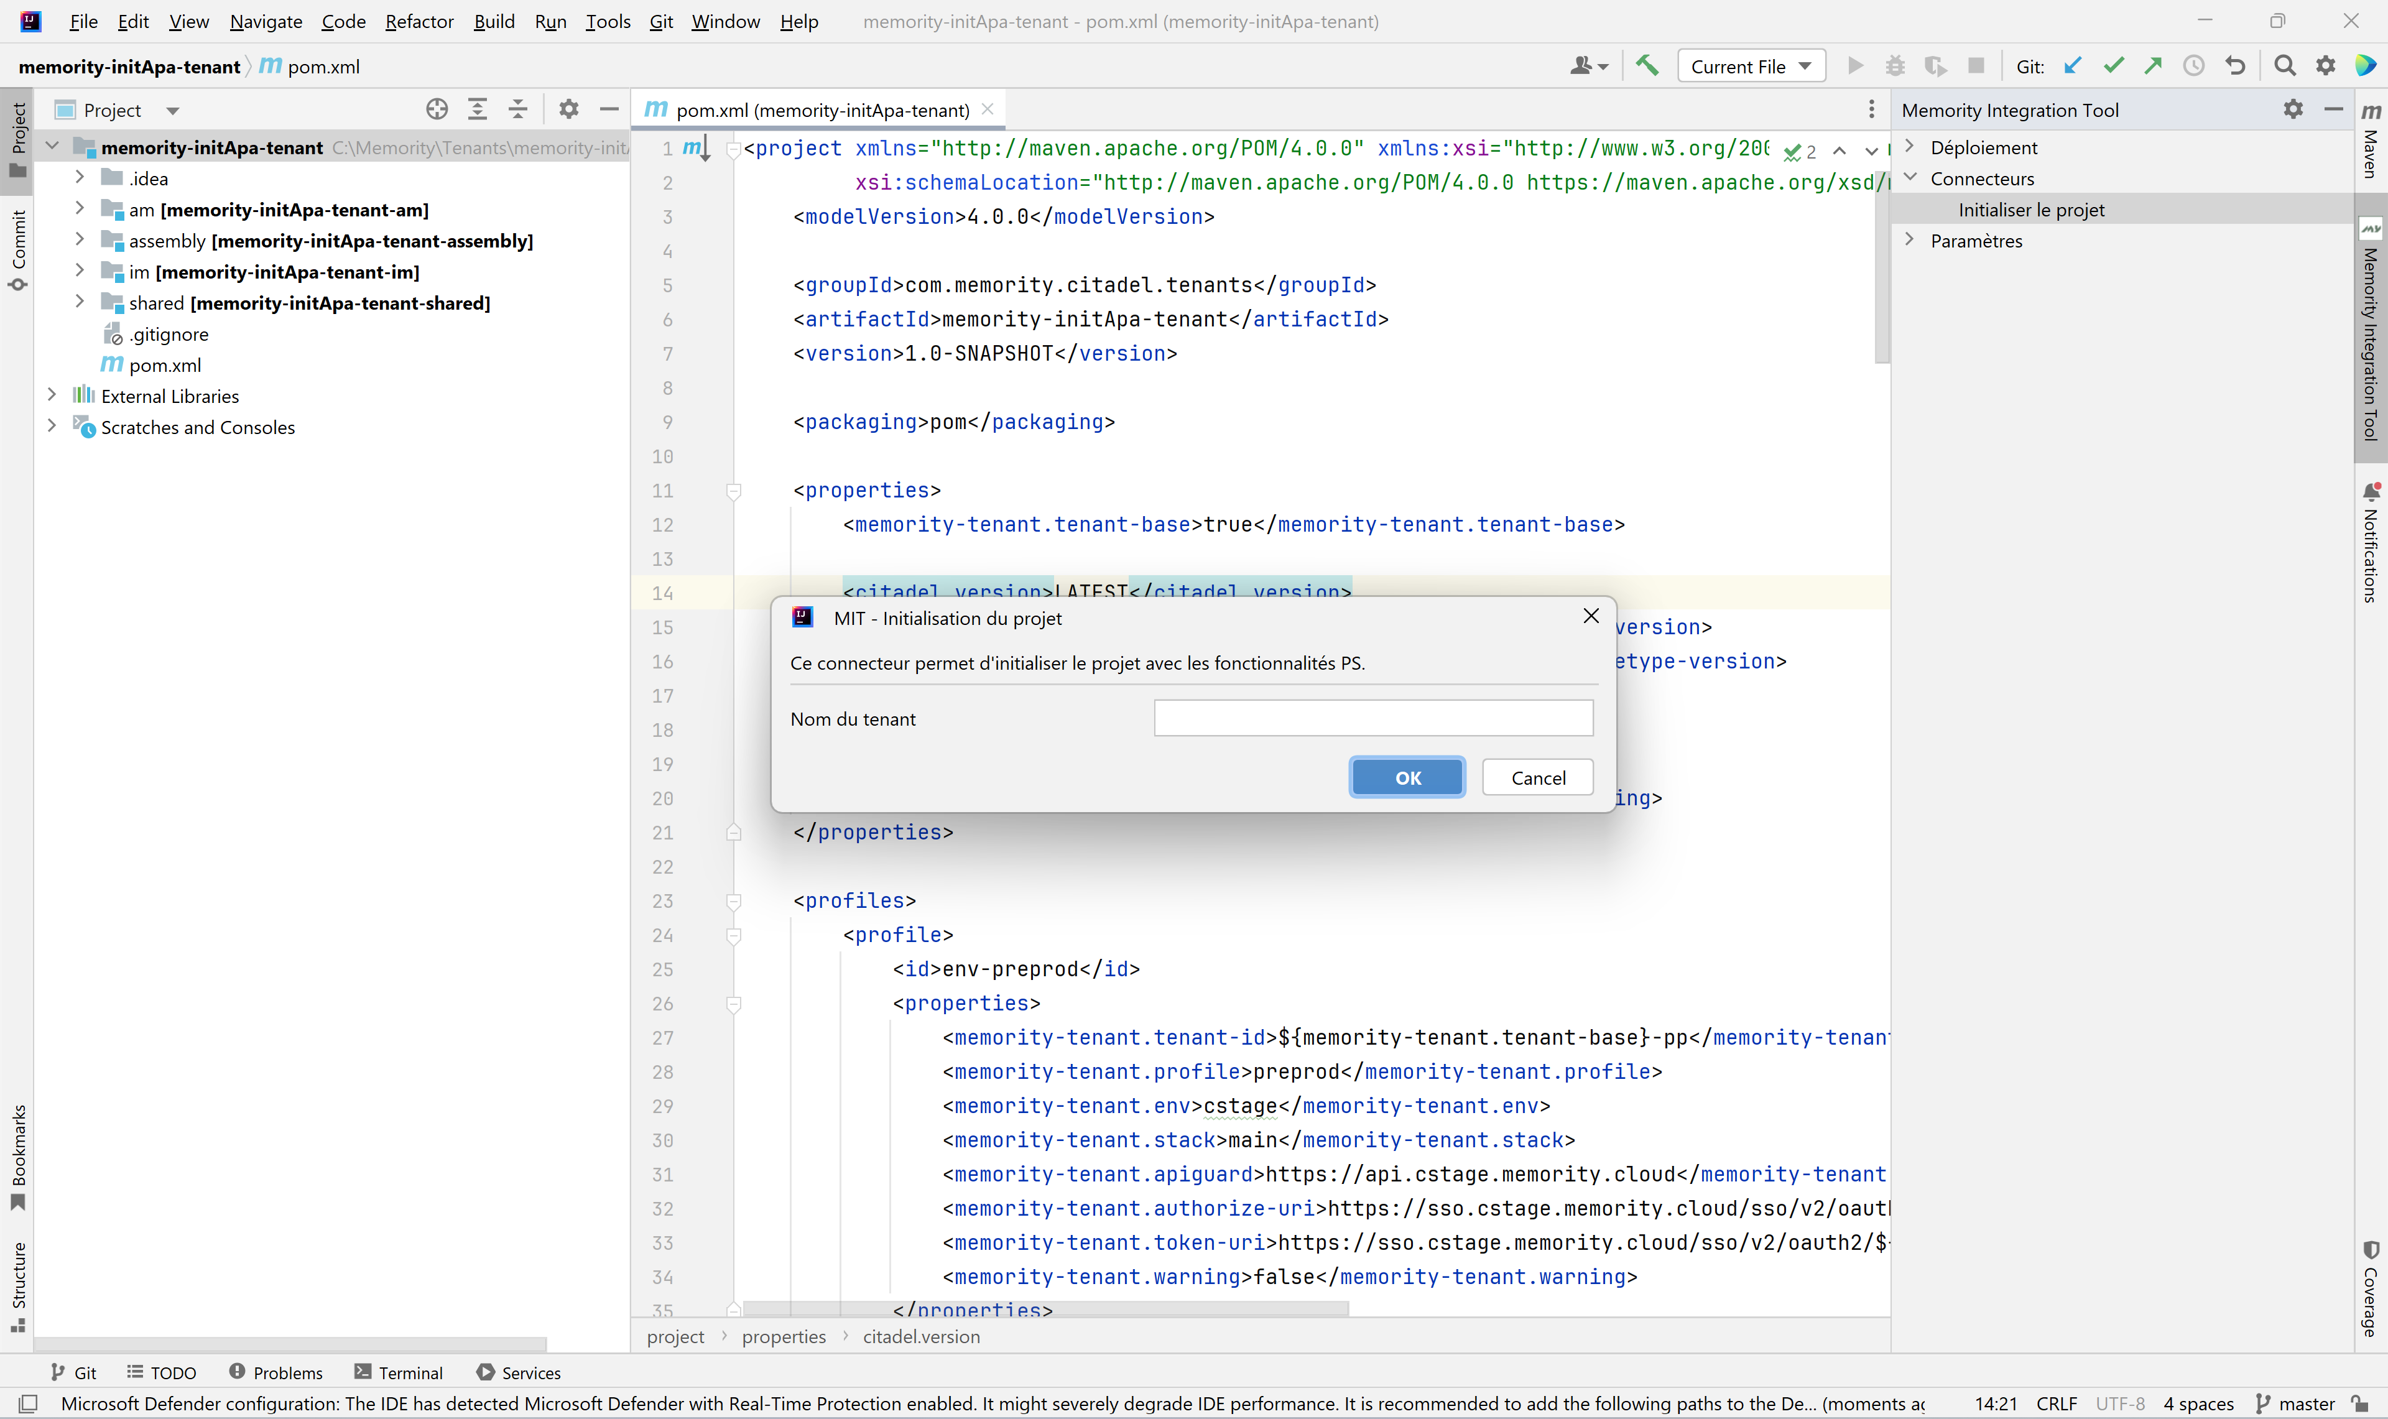Open the Navigate menu in the menu bar
The height and width of the screenshot is (1419, 2388).
pos(264,21)
